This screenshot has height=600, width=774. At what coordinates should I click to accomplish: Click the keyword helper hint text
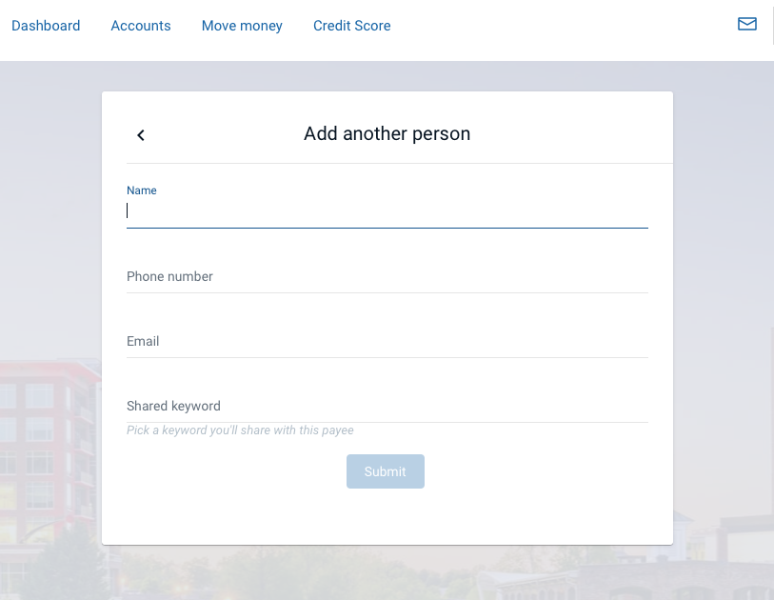point(240,430)
